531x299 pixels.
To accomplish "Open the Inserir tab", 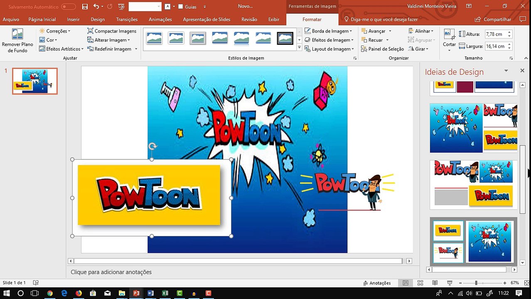I will click(73, 20).
